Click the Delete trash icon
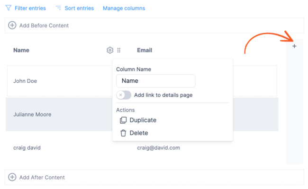The image size is (308, 189). tap(123, 133)
